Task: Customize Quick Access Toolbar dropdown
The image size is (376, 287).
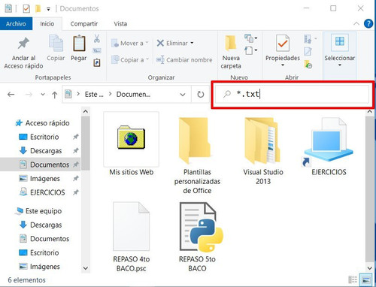Action: (x=48, y=9)
